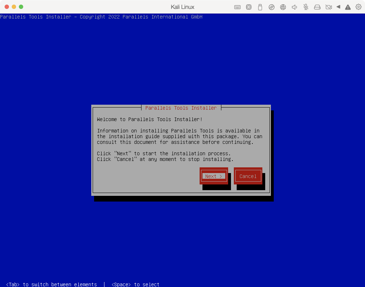Open the USB device icon
Image resolution: width=365 pixels, height=287 pixels.
260,7
